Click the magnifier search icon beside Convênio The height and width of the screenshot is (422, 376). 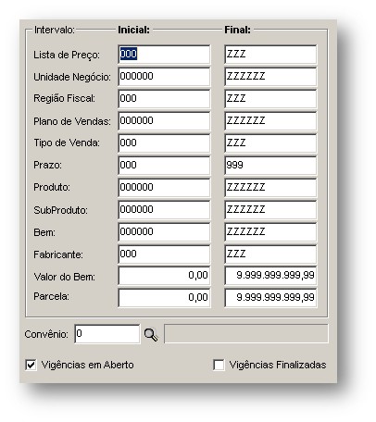[x=151, y=334]
